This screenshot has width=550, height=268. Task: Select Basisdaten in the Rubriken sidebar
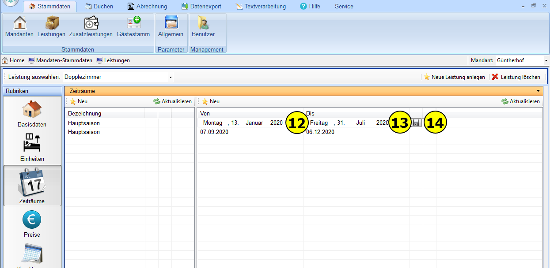[x=32, y=114]
